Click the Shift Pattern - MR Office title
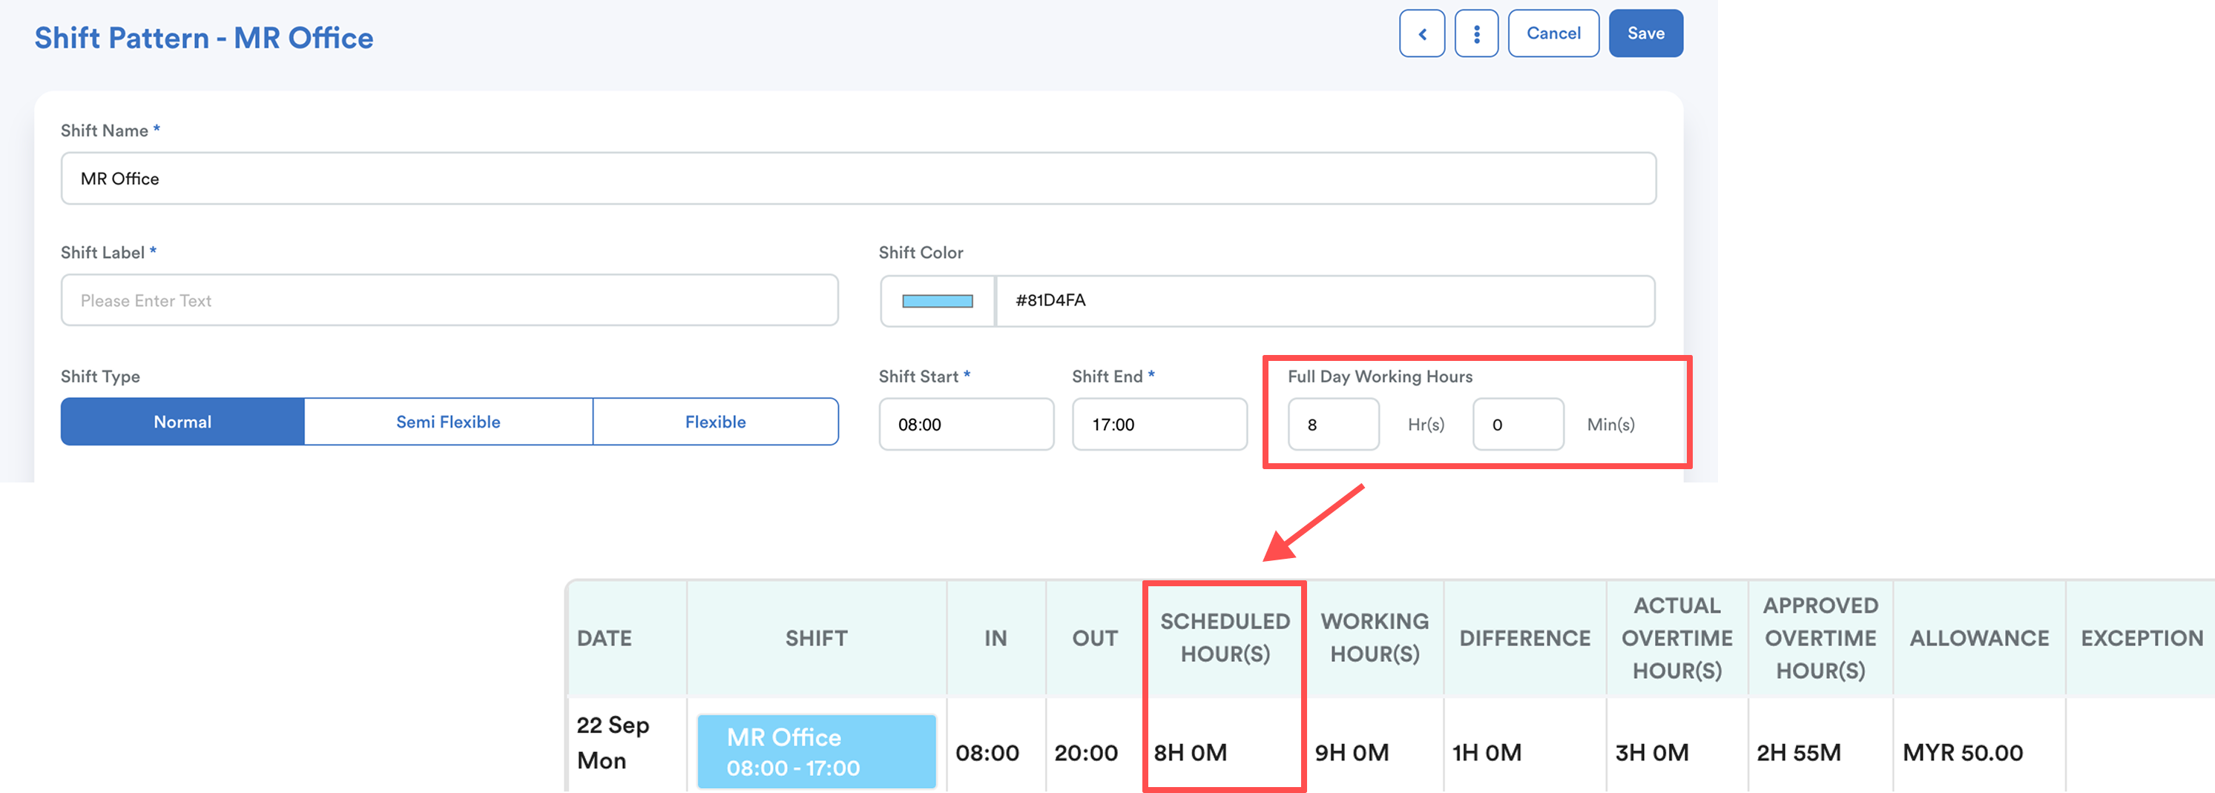This screenshot has height=793, width=2215. tap(204, 38)
